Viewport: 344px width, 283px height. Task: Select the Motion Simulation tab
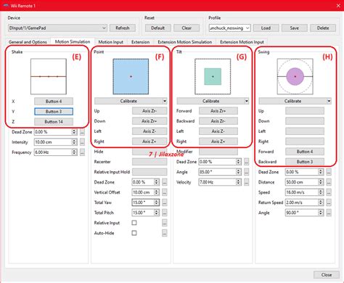click(73, 41)
